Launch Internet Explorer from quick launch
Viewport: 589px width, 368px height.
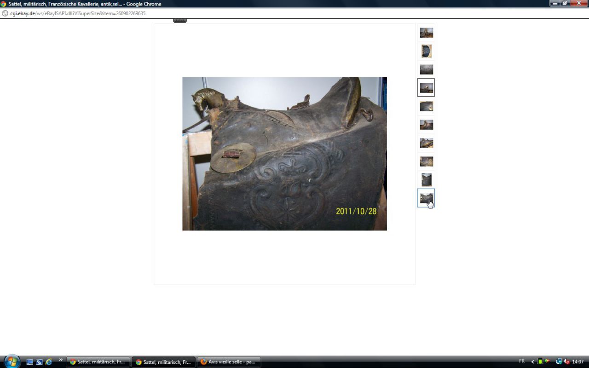coord(48,362)
